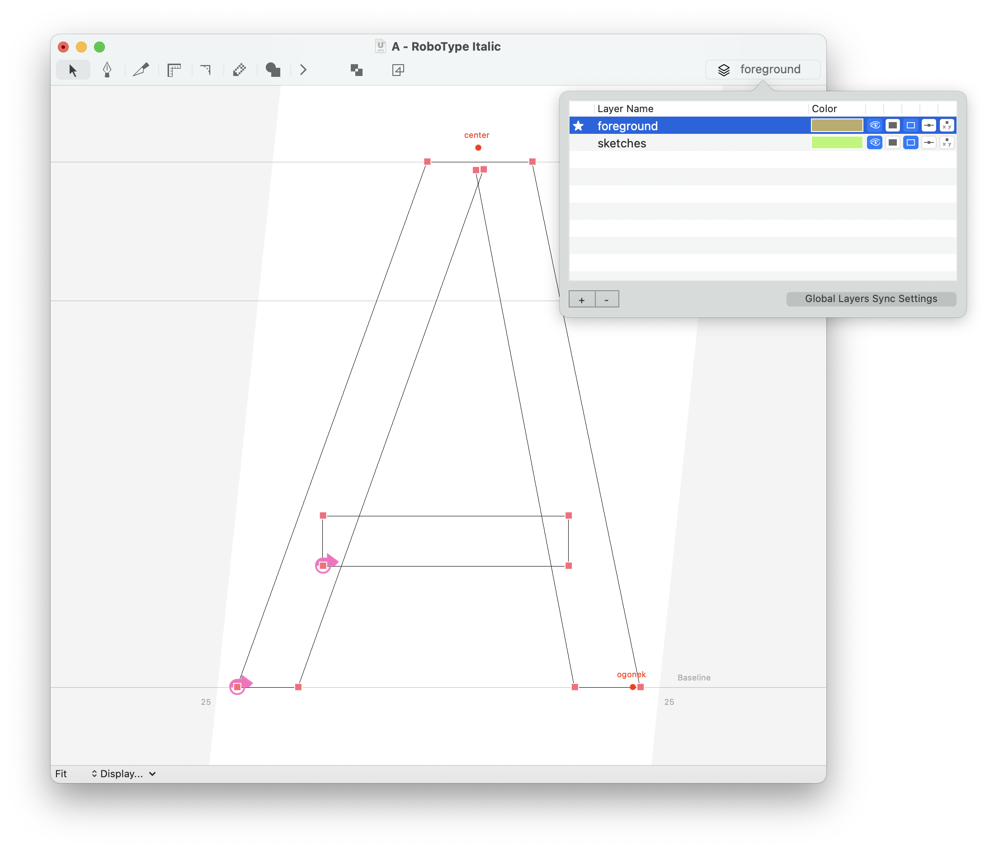Open the Measurement ruler tool
This screenshot has height=850, width=999.
(174, 70)
